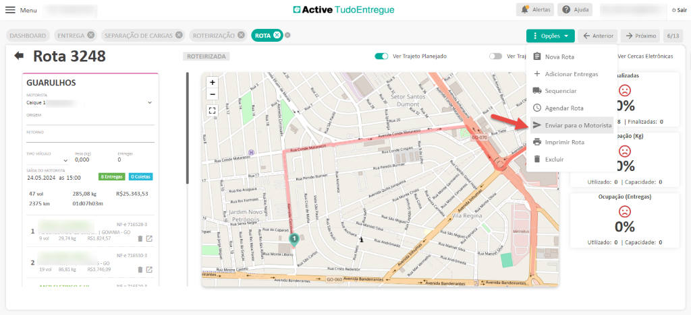Click Nova Rota clipboard icon

tap(536, 57)
